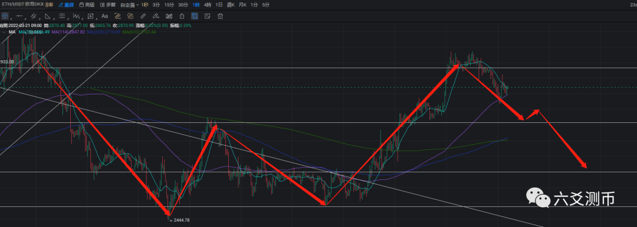This screenshot has width=637, height=227.
Task: Click the 收:2870.99 close value
Action: pyautogui.click(x=123, y=25)
